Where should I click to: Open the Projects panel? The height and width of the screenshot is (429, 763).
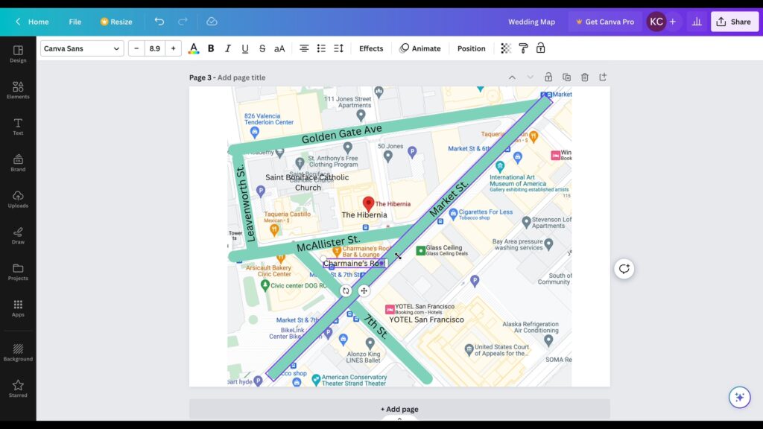pyautogui.click(x=18, y=272)
